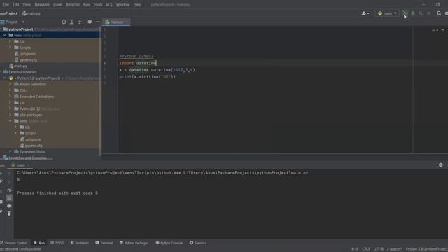Open the Services tool window
Viewport: 448px width, 252px height.
[197, 243]
